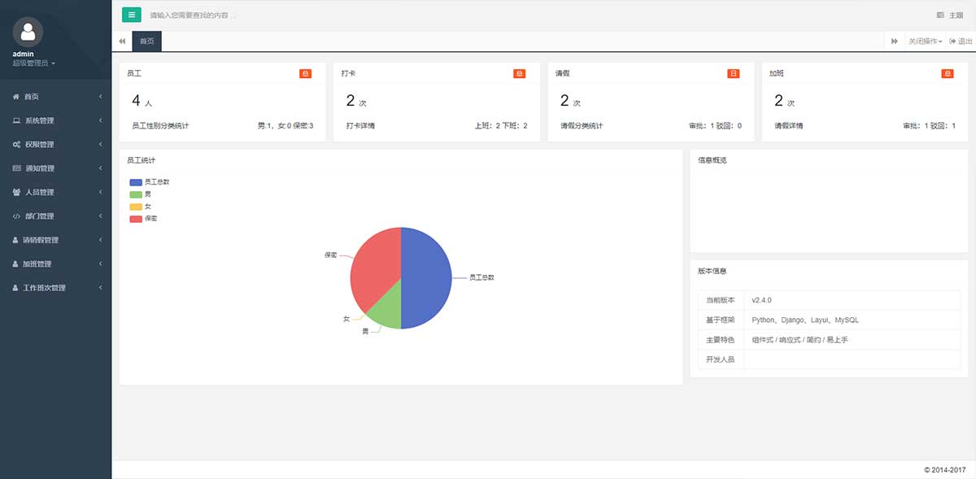
Task: Click the laptop icon beside 系统管理
Action: point(16,120)
